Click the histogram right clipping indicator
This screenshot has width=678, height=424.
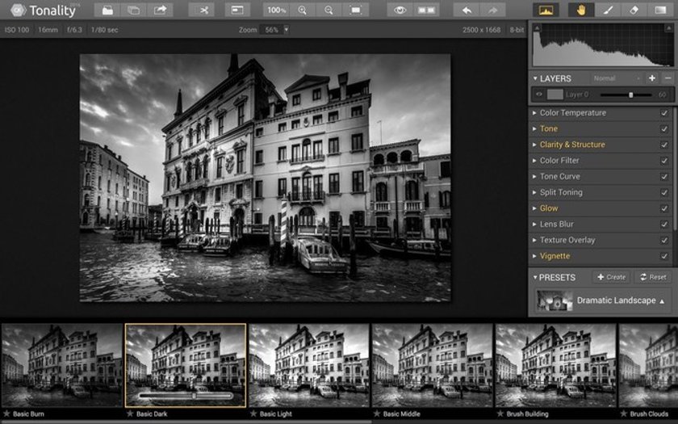(x=669, y=28)
